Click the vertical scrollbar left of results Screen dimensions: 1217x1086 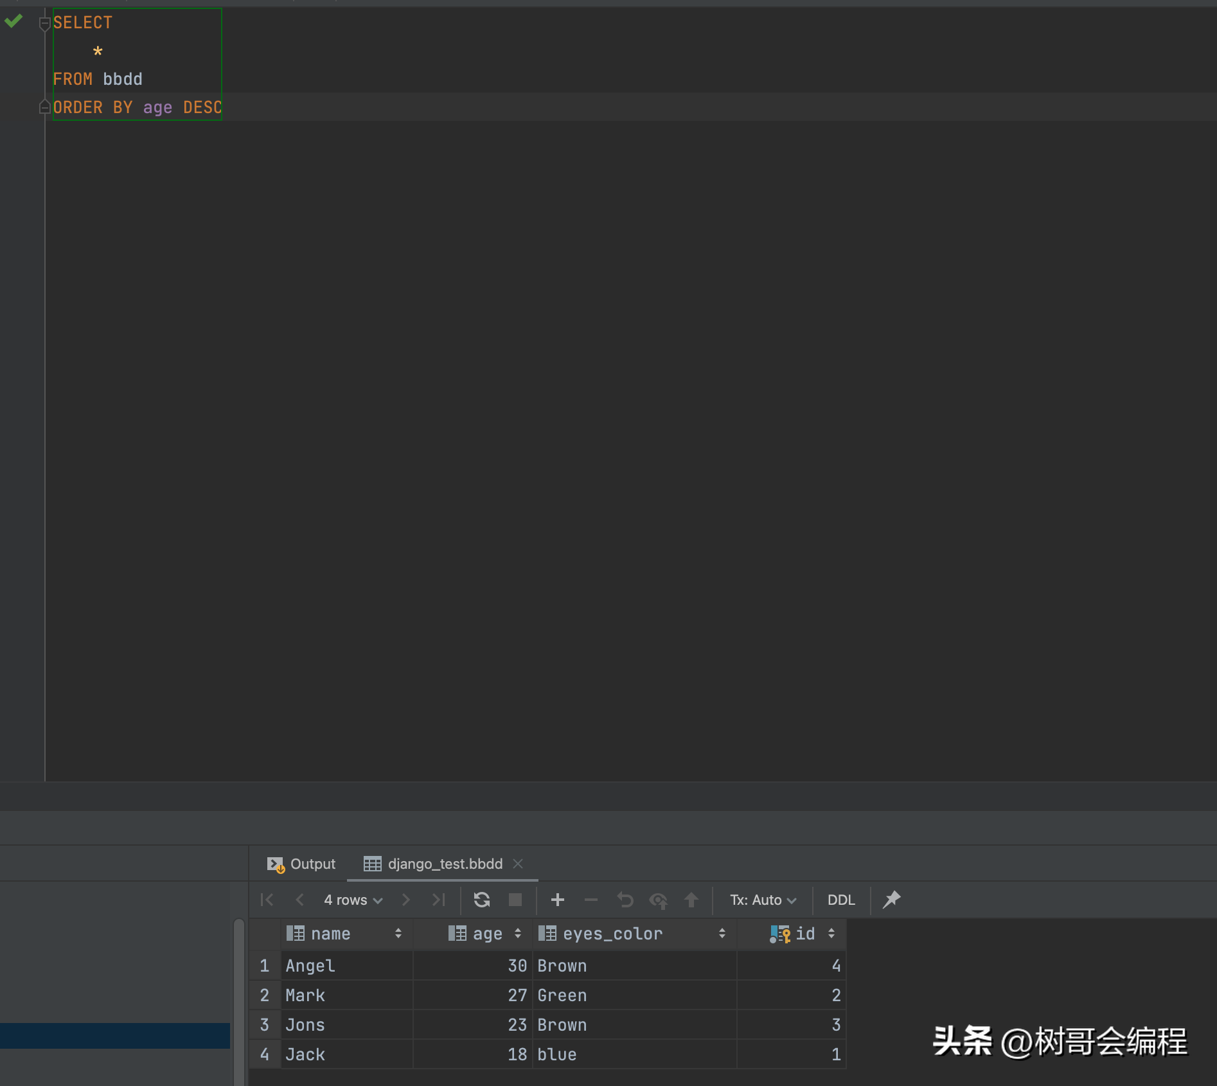pyautogui.click(x=239, y=1002)
